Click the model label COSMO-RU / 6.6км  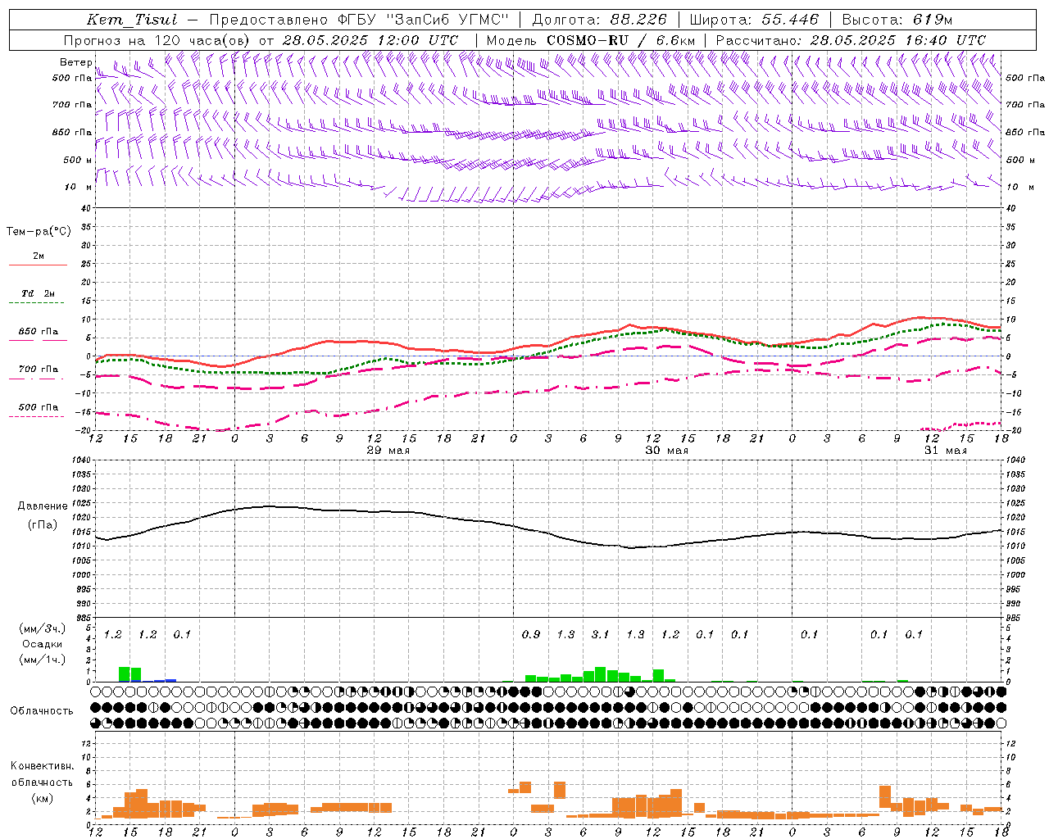pos(621,40)
